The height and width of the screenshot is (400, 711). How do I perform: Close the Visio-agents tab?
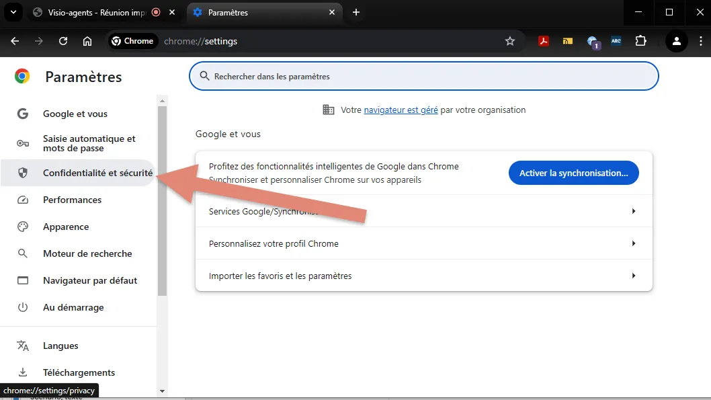[x=172, y=12]
